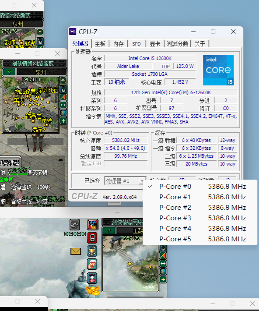Open the yellow mail envelope icon
Image resolution: width=259 pixels, height=311 pixels.
click(76, 251)
